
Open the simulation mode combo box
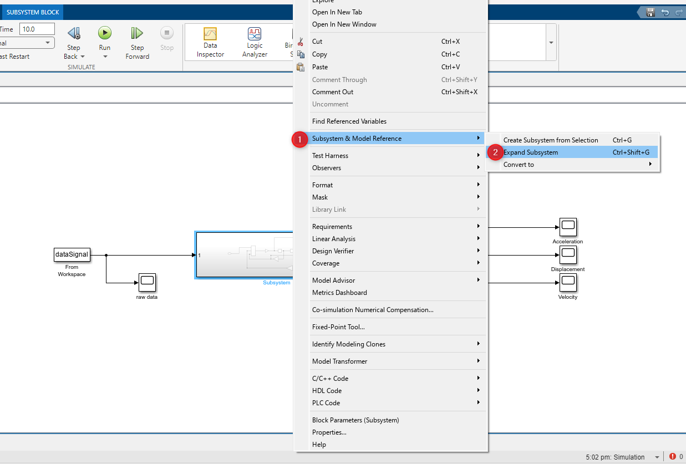tap(26, 43)
